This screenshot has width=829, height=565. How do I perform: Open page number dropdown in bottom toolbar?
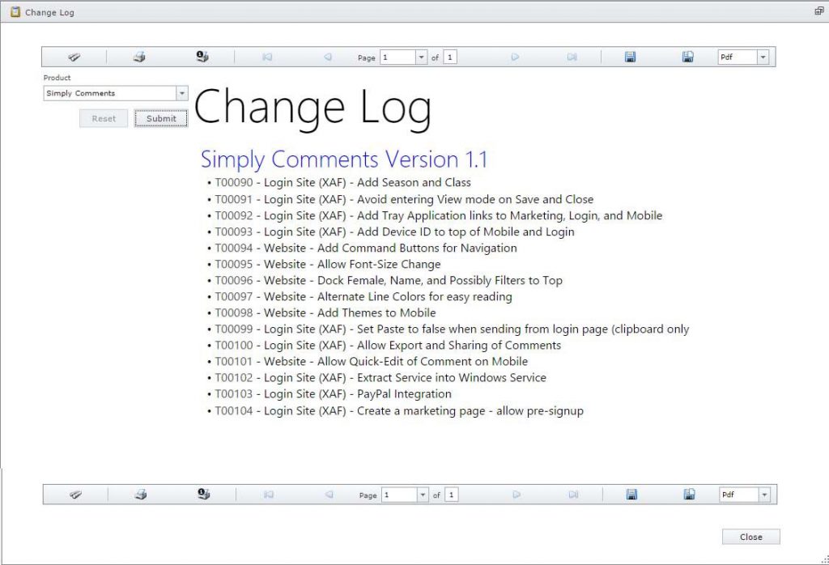pyautogui.click(x=423, y=495)
